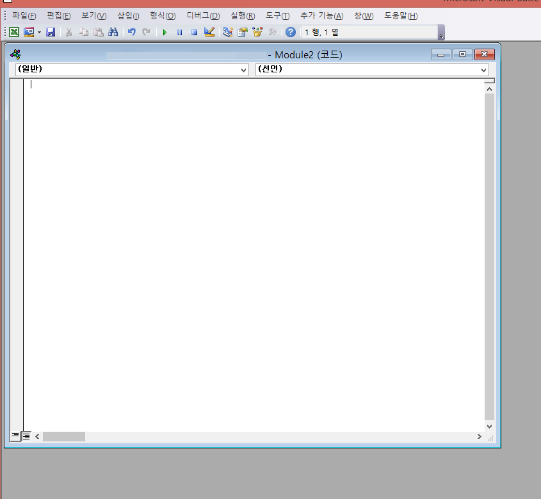The image size is (541, 499).
Task: Open the 삽입(I) menu
Action: [x=128, y=16]
